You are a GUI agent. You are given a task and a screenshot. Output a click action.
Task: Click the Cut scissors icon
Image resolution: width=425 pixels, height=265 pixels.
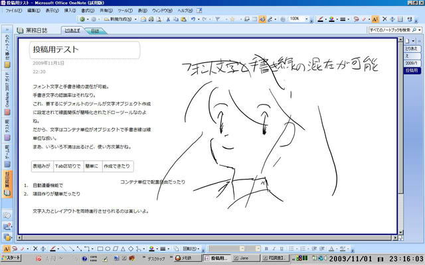[168, 19]
